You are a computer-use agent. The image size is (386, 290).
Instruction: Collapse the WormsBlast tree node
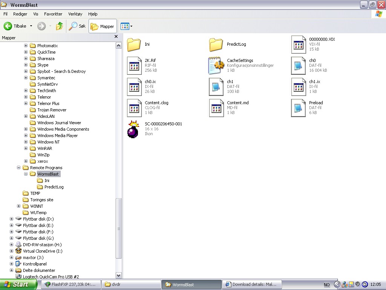pos(26,174)
